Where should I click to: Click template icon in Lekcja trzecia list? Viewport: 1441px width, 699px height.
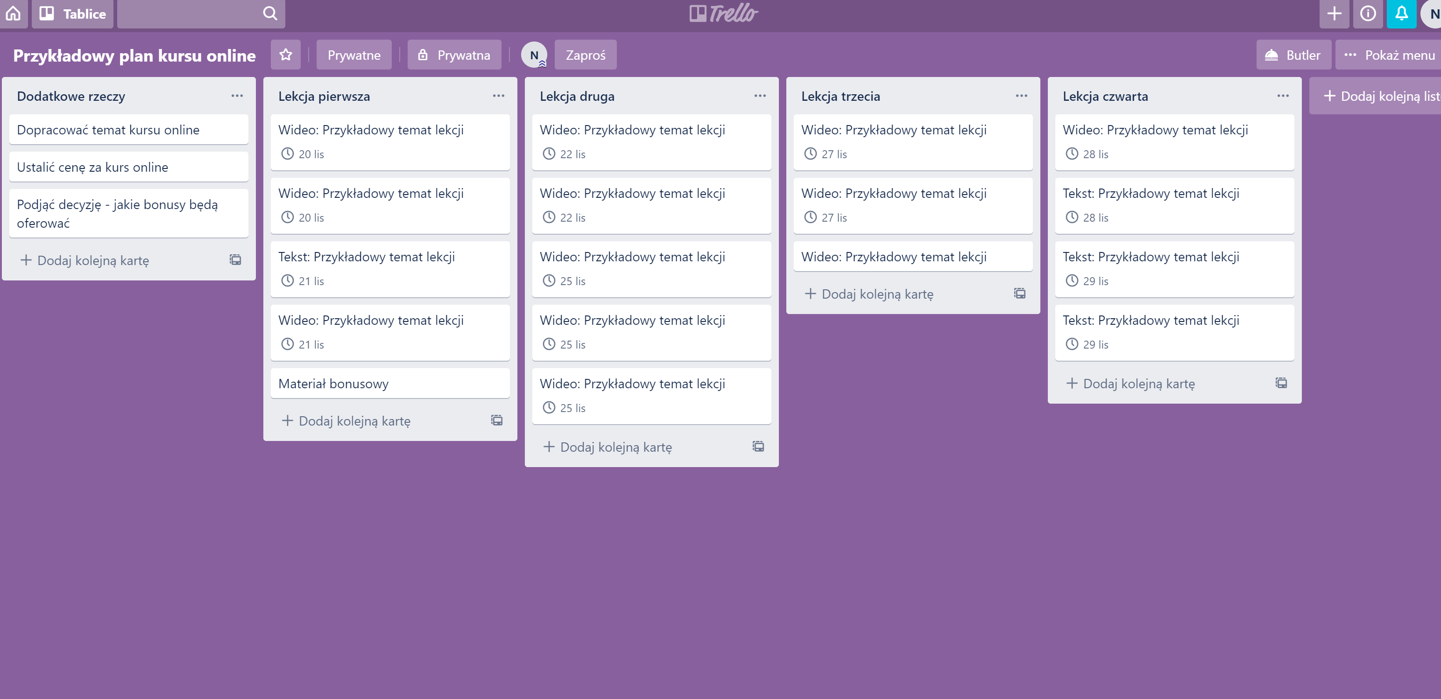[1020, 293]
